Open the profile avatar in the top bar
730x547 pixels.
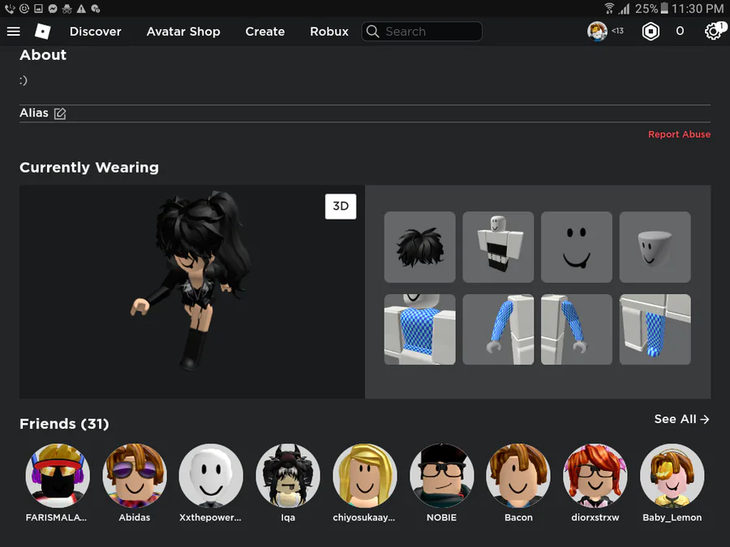[x=597, y=31]
